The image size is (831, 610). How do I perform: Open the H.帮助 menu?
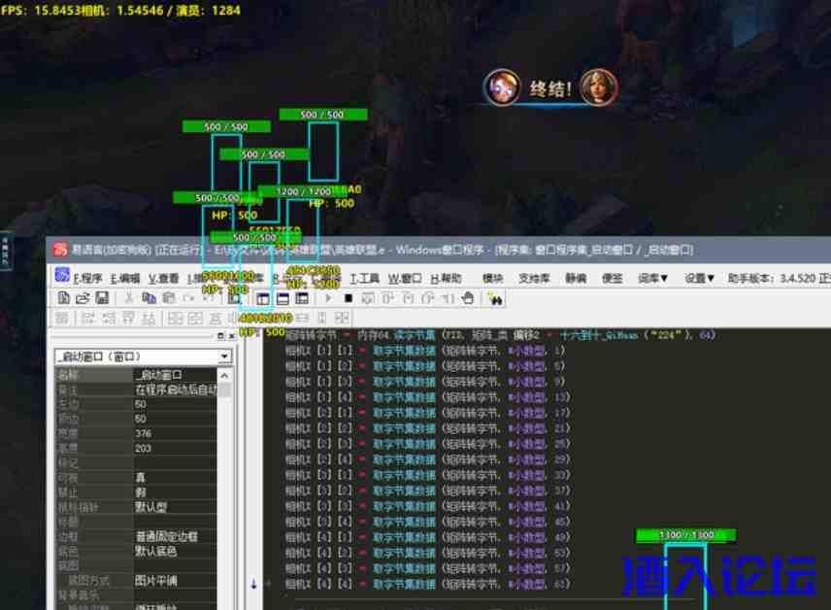(446, 278)
